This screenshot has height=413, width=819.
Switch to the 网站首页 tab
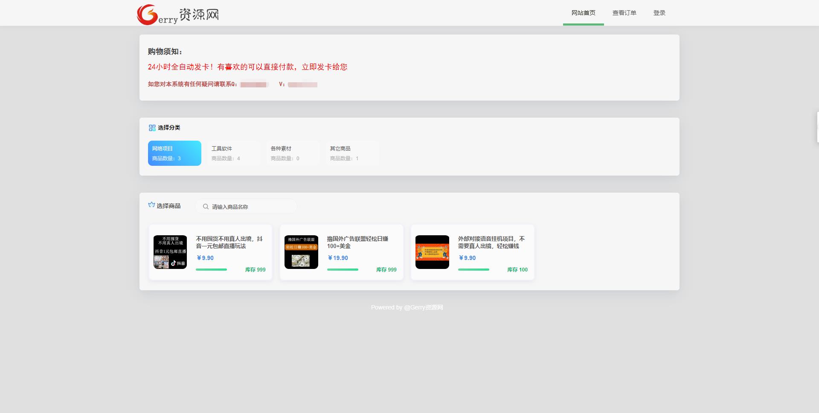[x=583, y=12]
